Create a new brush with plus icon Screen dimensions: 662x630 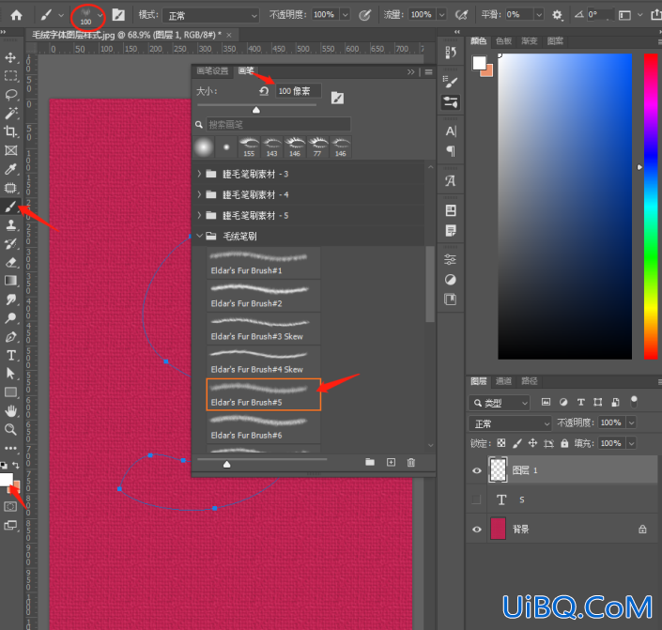(x=391, y=462)
